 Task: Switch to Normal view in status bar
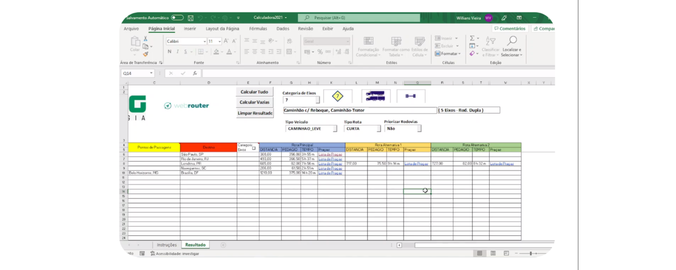480,253
